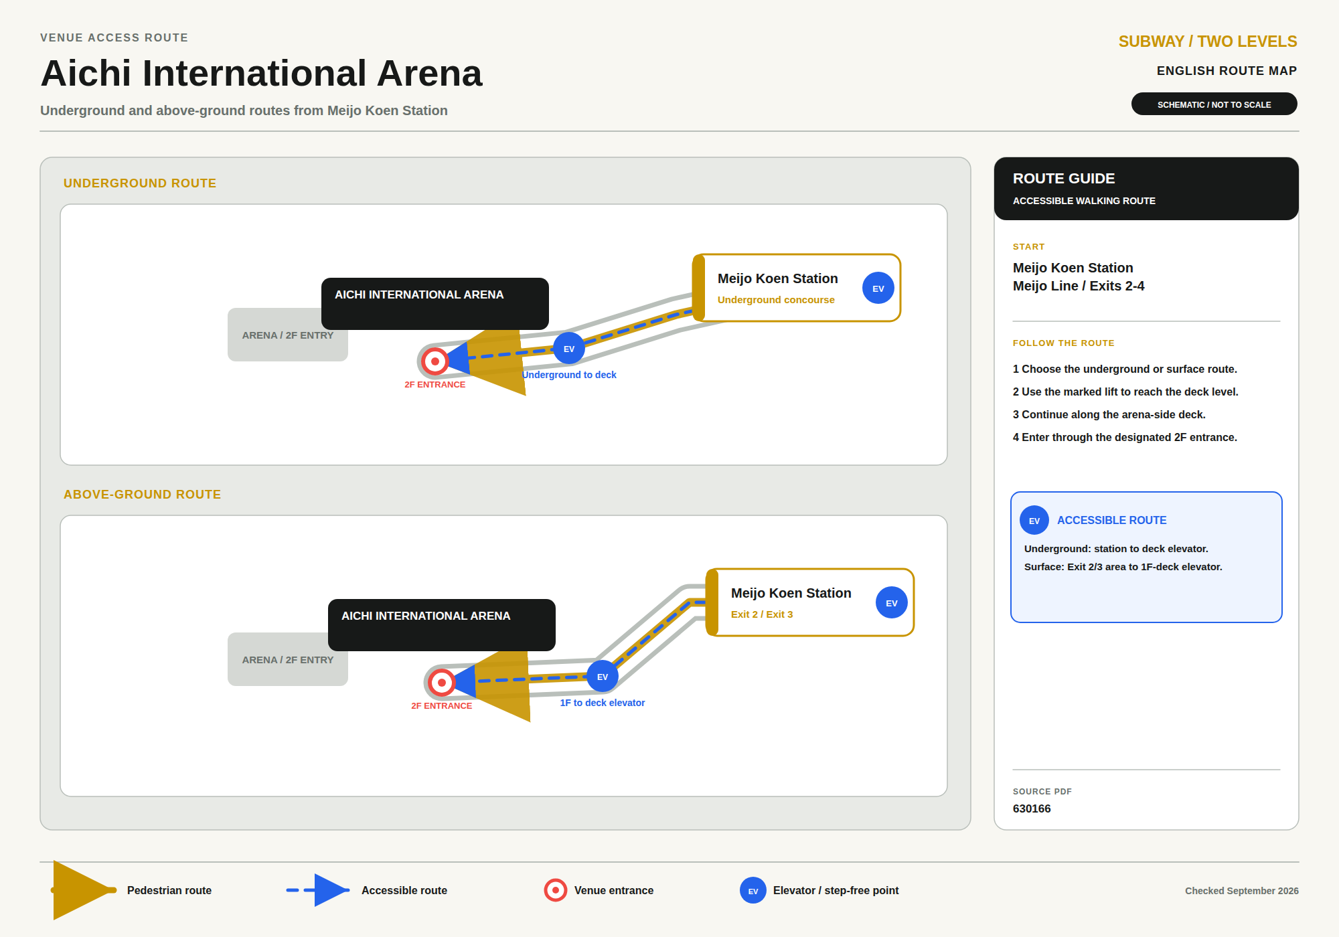Screen dimensions: 1339x937
Task: Click the SCHEMATIC / NOT TO SCALE badge
Action: (1214, 104)
